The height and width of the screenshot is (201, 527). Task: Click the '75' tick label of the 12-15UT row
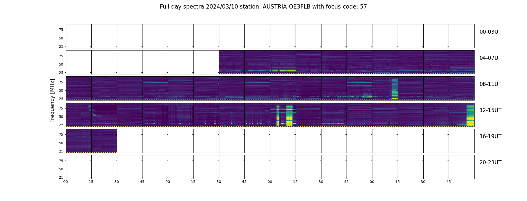point(61,108)
